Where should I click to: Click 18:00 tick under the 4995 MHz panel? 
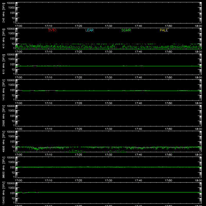(x=198, y=155)
